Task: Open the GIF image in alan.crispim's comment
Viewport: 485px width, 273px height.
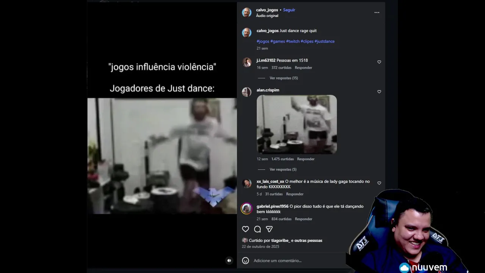Action: [297, 124]
